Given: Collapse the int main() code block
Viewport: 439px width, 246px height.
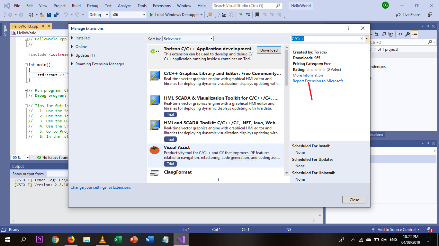Looking at the screenshot, I should click(26, 65).
